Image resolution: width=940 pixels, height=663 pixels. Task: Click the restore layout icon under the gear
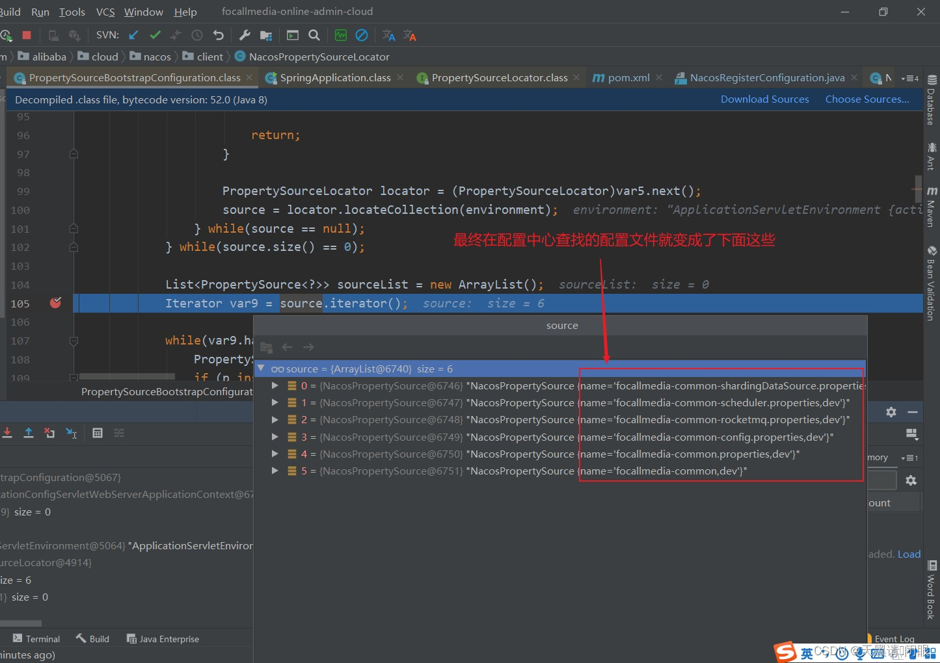pyautogui.click(x=912, y=434)
